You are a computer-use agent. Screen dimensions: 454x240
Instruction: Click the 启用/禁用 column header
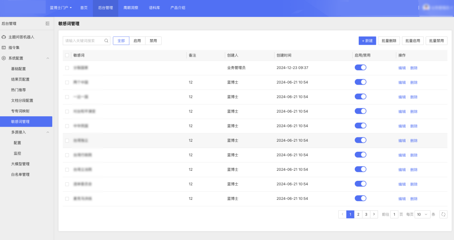(x=362, y=55)
